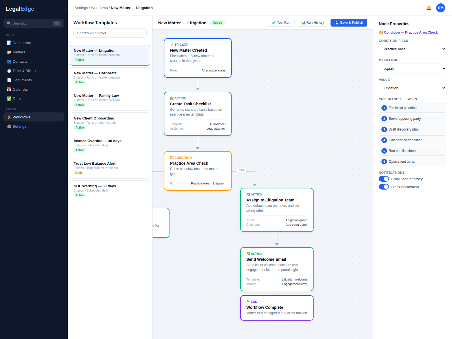452x339 pixels.
Task: Open the Operator equals dropdown
Action: 412,69
